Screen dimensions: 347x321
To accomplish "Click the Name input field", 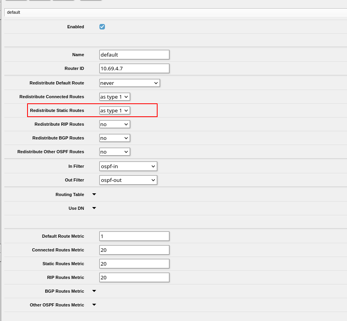I will pos(134,55).
